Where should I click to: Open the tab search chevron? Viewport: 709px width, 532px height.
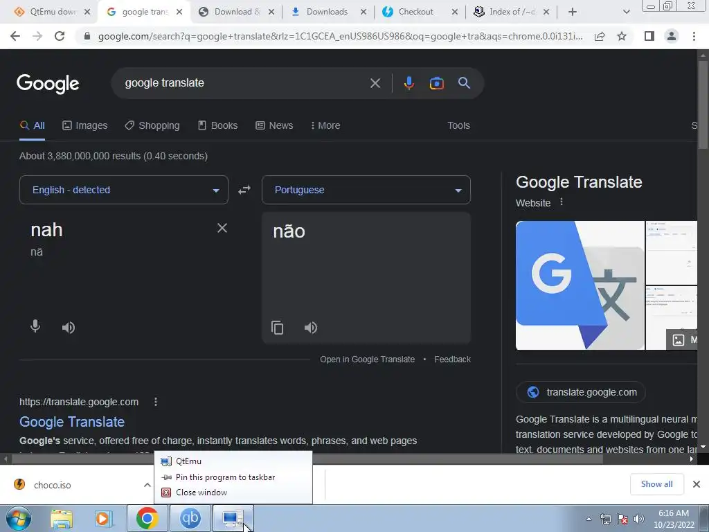(x=626, y=12)
